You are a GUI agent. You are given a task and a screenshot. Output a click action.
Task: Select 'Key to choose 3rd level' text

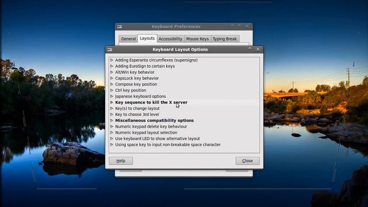(137, 114)
